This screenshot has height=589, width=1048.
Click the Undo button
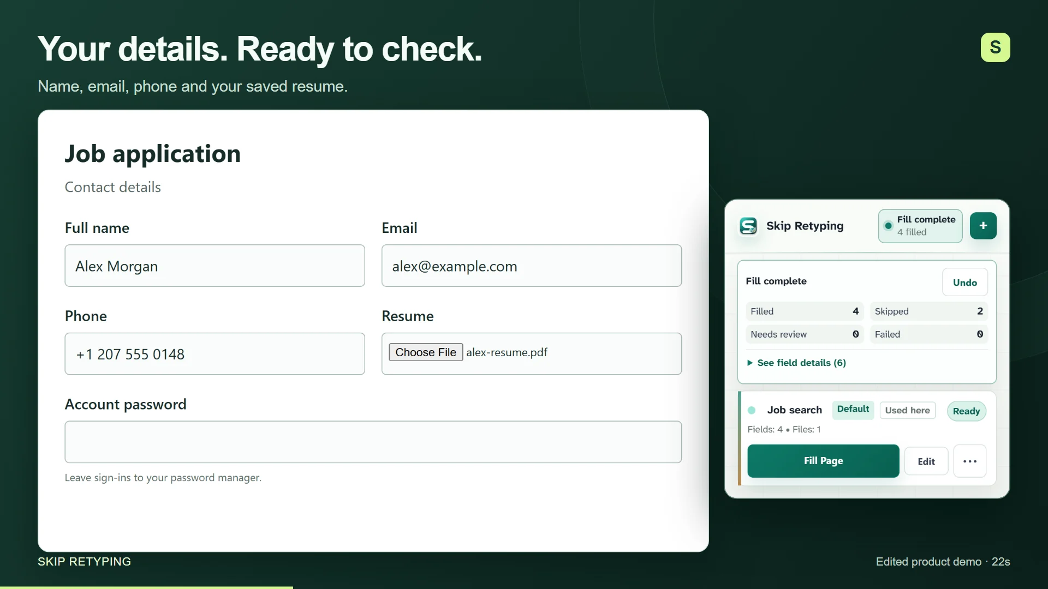pyautogui.click(x=965, y=283)
